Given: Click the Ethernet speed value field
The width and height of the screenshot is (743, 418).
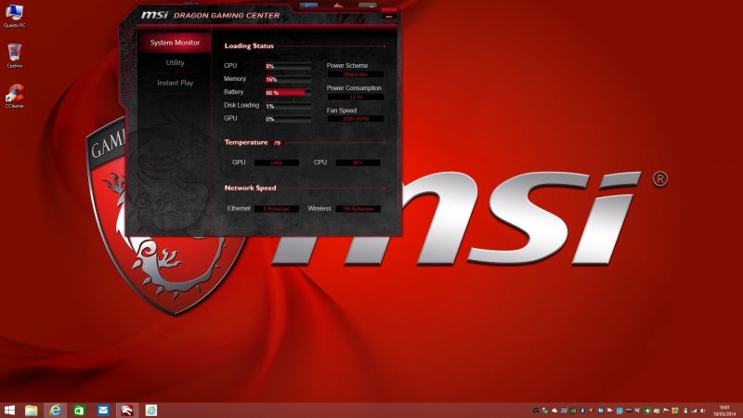Looking at the screenshot, I should [276, 208].
